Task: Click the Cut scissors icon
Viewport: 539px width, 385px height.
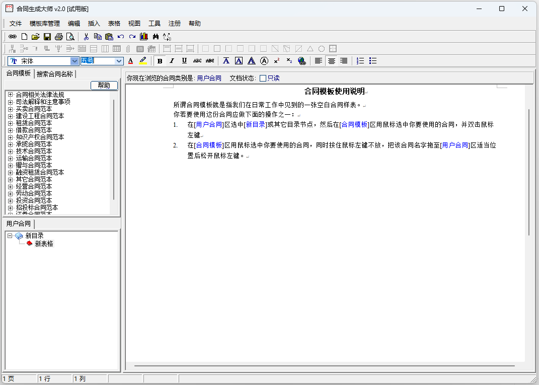Action: click(x=86, y=37)
